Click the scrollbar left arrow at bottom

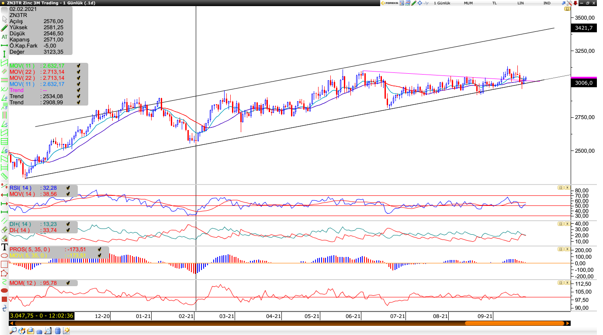tap(12, 323)
